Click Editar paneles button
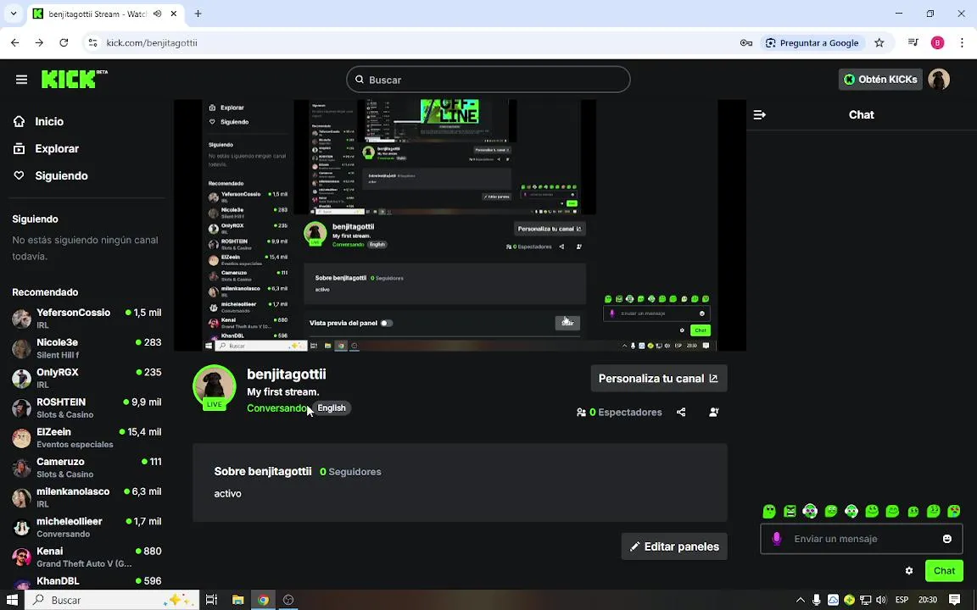 pyautogui.click(x=674, y=546)
